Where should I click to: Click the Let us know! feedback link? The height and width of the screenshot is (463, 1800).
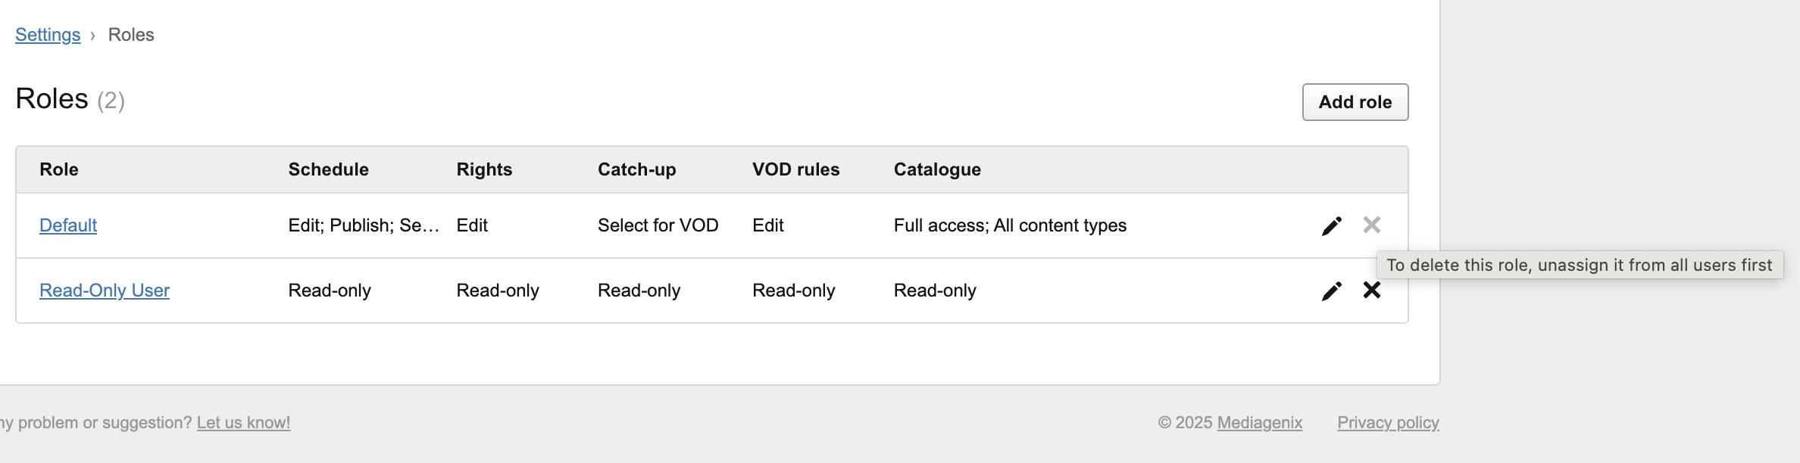243,423
